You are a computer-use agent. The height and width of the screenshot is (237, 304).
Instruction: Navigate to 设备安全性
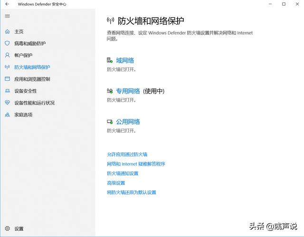26,91
